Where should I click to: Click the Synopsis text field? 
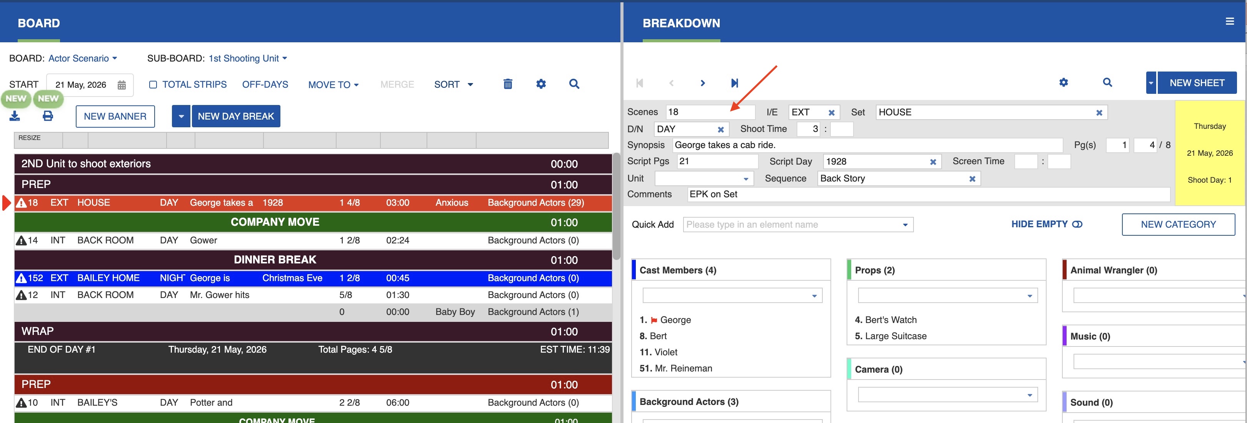point(867,145)
